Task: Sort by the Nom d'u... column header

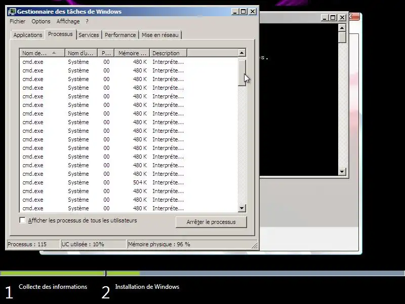Action: coord(81,53)
